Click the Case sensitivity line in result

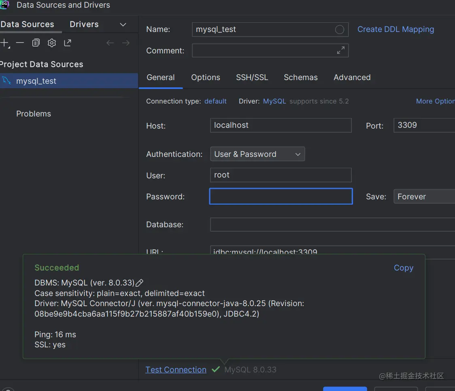tap(119, 293)
